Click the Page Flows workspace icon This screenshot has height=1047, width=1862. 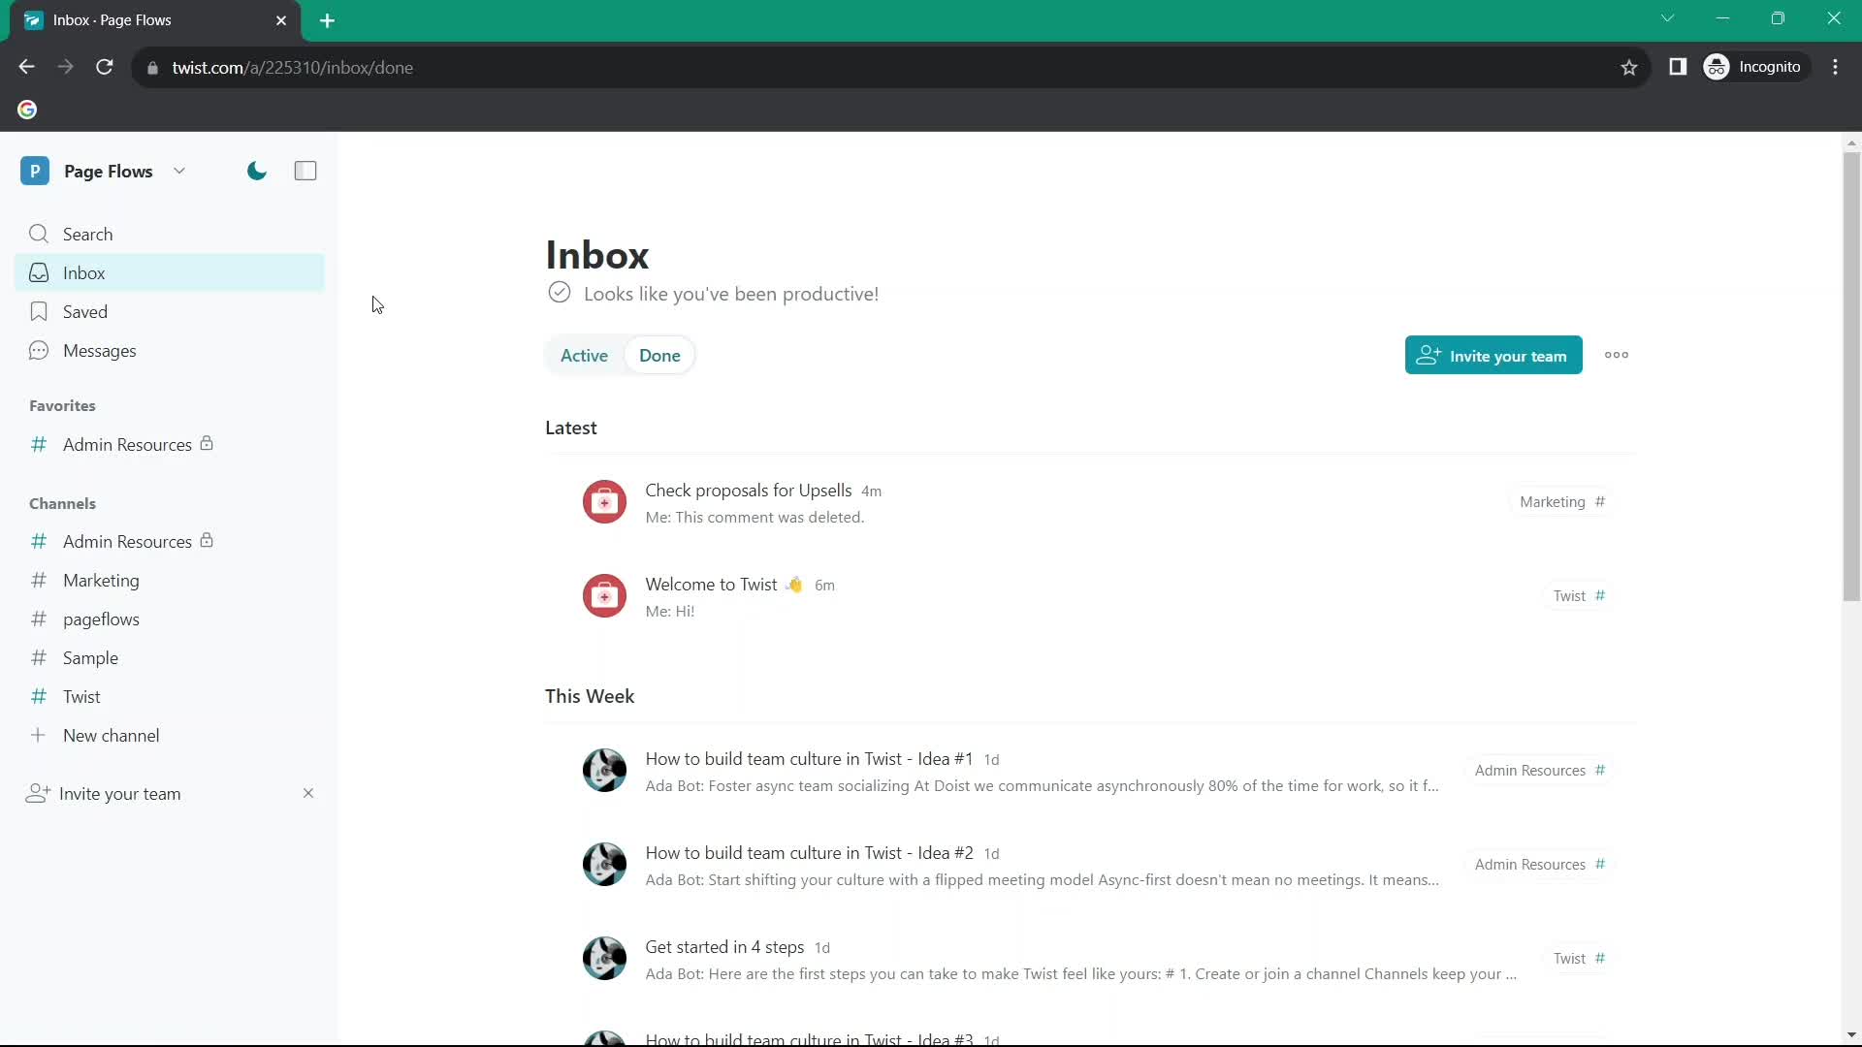click(35, 170)
